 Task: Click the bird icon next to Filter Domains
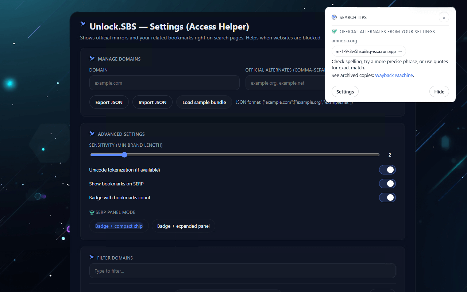point(92,257)
